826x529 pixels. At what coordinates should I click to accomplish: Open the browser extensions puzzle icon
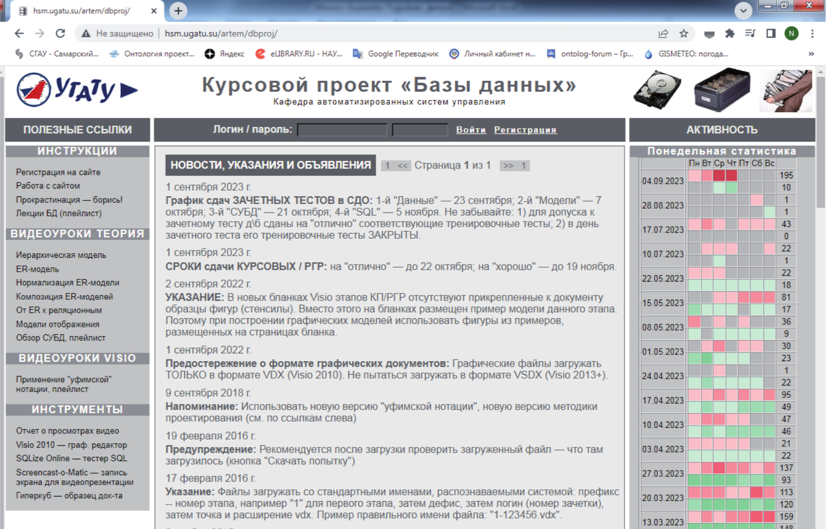click(729, 34)
